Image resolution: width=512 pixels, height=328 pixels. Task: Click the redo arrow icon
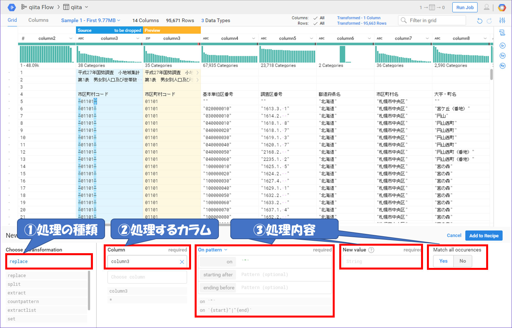[489, 21]
